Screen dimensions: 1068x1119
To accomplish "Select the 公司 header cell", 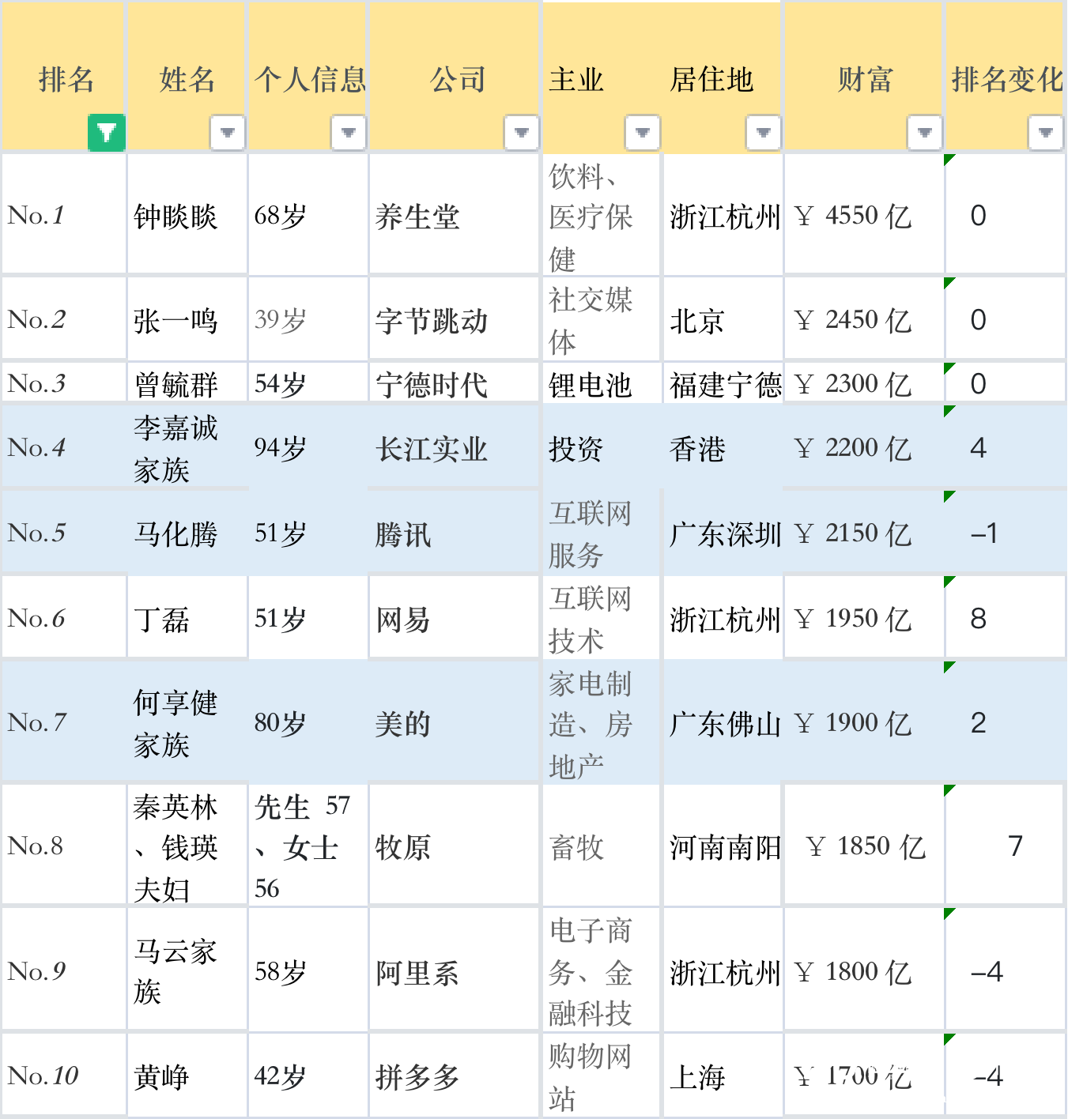I will coord(455,77).
